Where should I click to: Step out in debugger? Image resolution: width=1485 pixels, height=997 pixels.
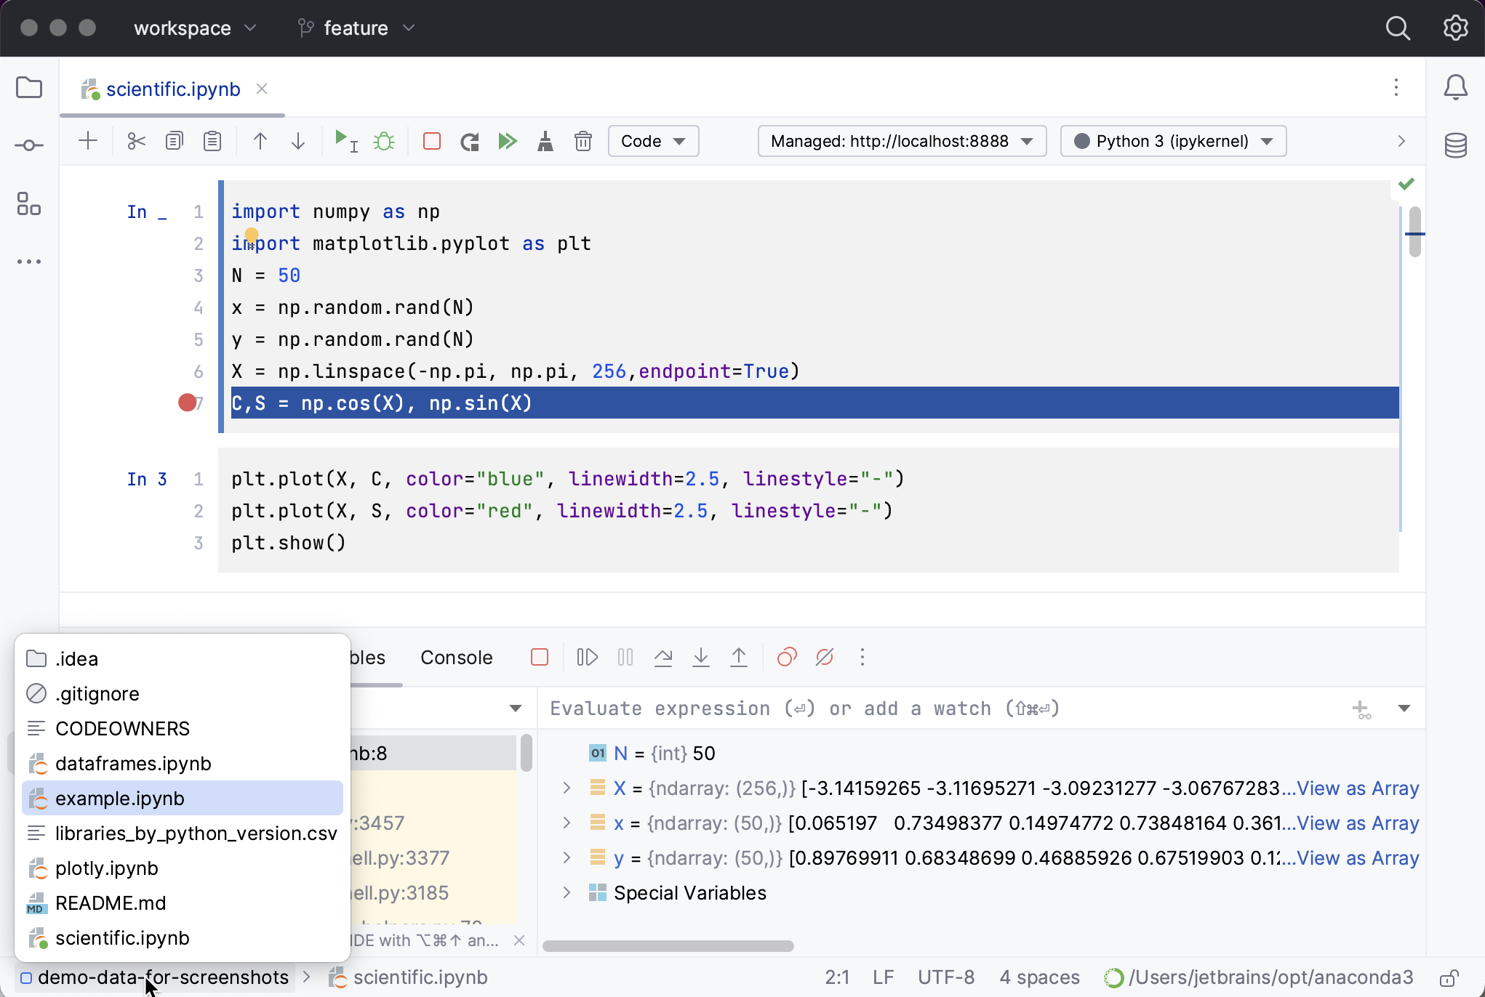pos(739,658)
